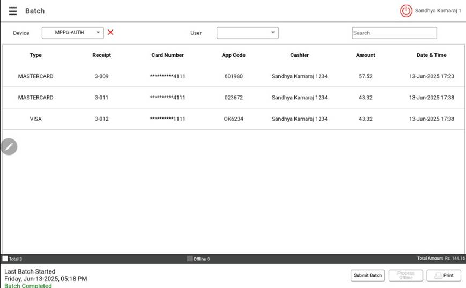The width and height of the screenshot is (466, 288).
Task: Toggle the Total 3 checkbox
Action: point(5,259)
